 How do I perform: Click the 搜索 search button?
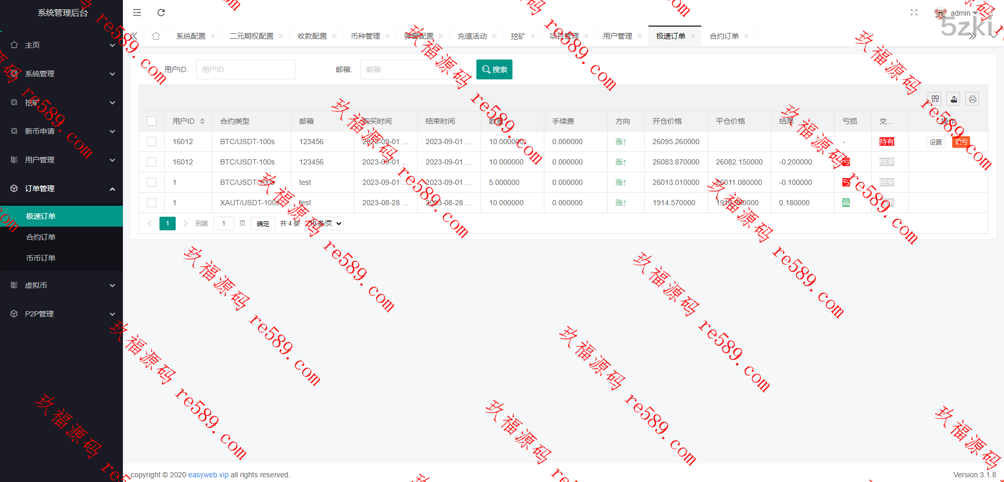494,69
